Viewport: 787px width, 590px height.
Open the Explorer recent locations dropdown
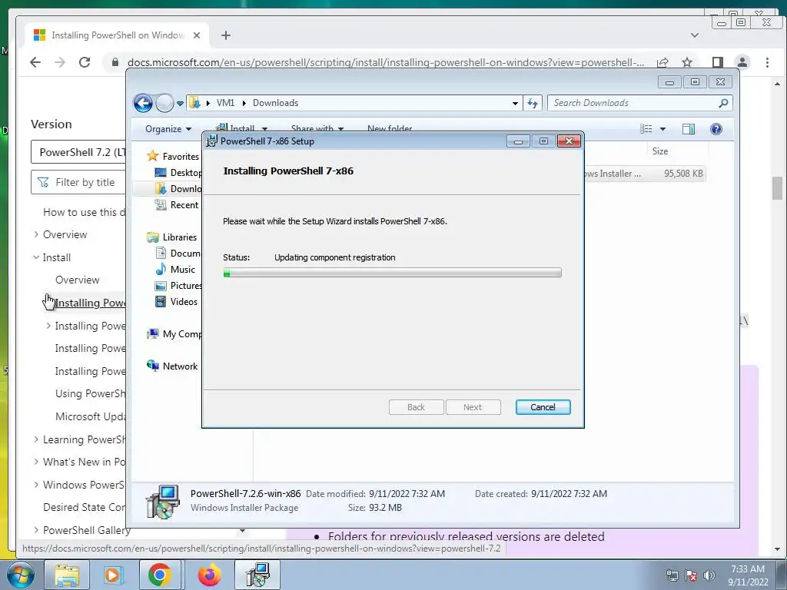[x=180, y=104]
